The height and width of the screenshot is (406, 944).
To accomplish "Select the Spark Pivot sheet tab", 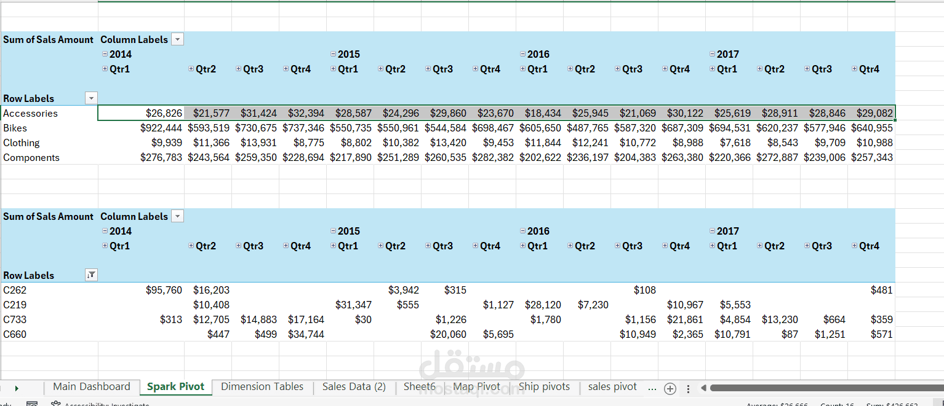I will 176,387.
